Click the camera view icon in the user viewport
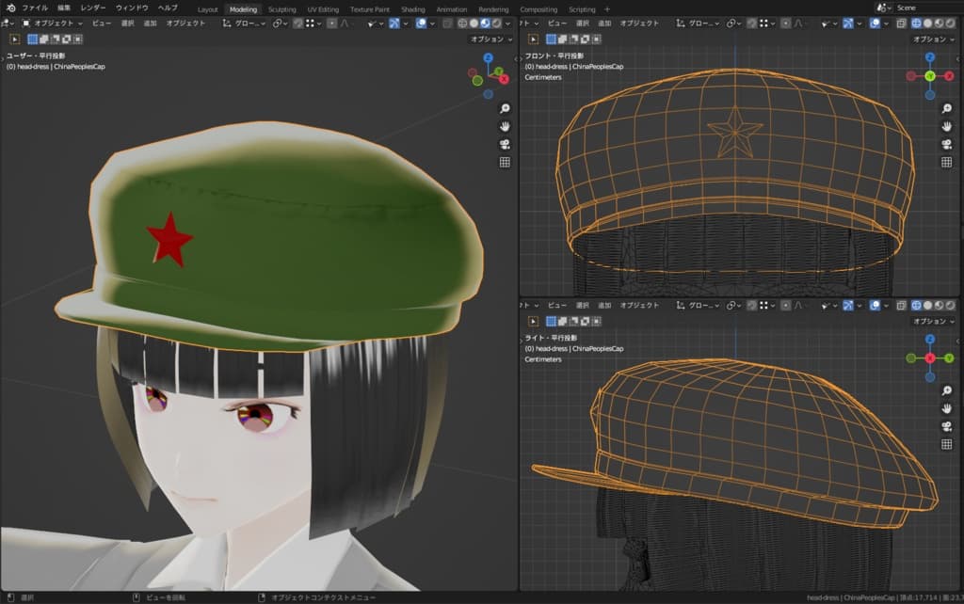 [x=505, y=144]
